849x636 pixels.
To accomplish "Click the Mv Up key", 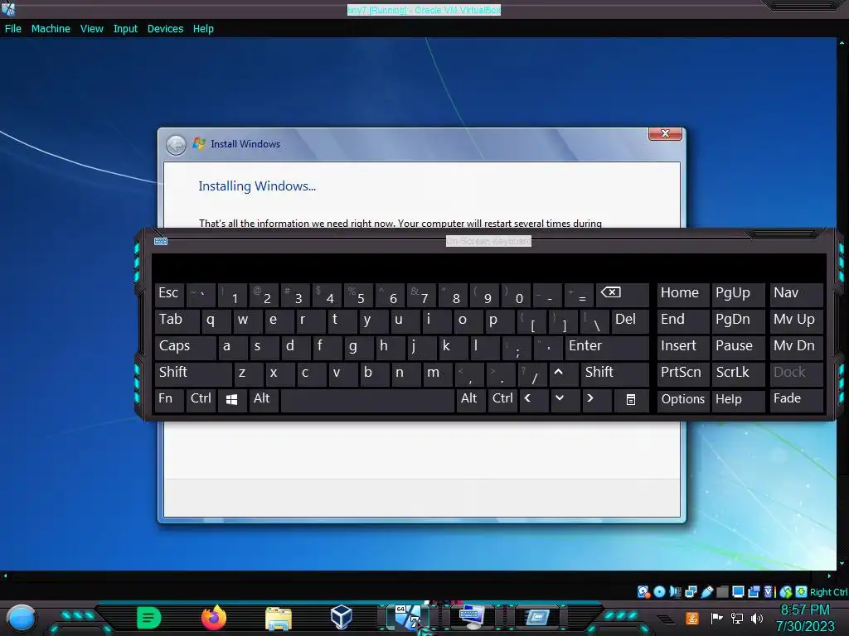I will pyautogui.click(x=796, y=321).
